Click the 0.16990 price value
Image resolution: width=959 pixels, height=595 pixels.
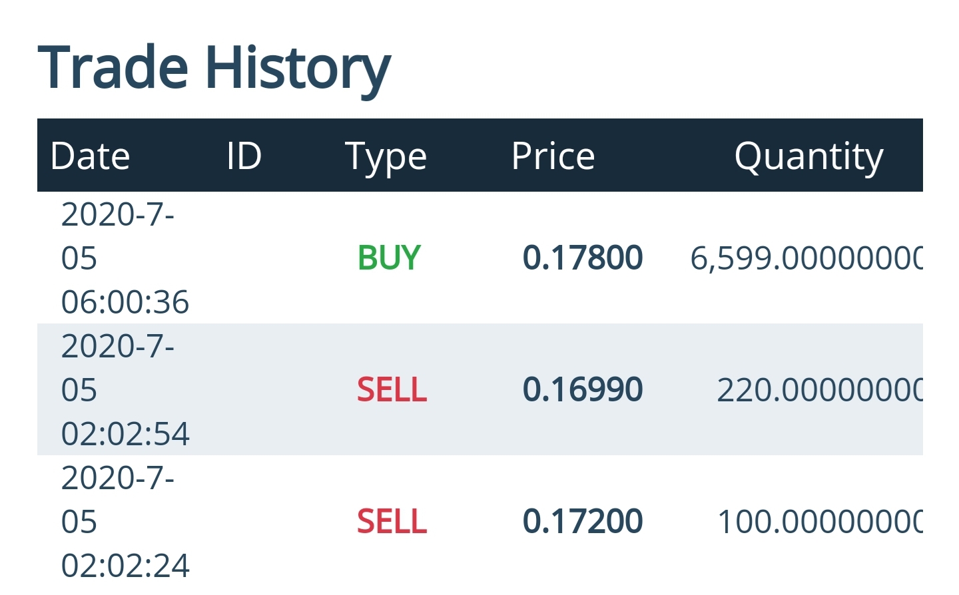point(583,390)
